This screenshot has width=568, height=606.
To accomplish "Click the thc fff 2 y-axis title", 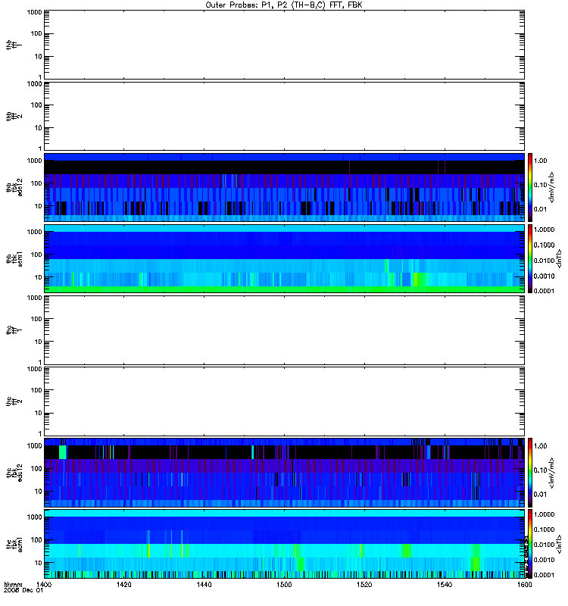I will [14, 401].
